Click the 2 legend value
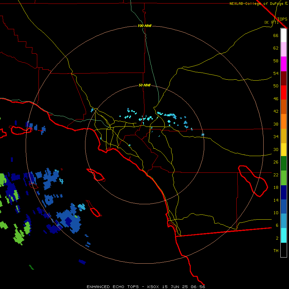289x289 pixels. point(277,238)
